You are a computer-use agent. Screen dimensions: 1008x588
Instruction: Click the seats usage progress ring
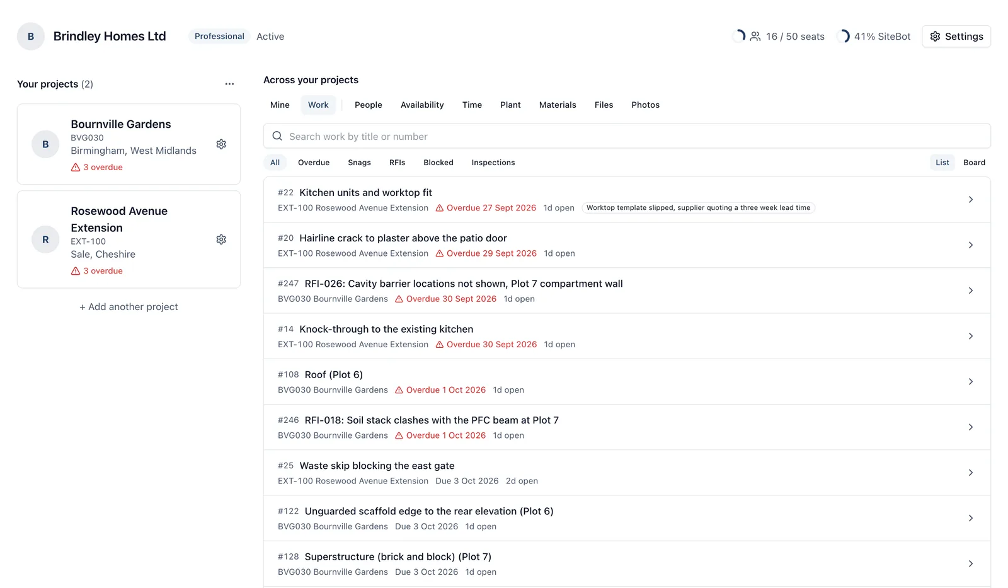click(x=738, y=37)
